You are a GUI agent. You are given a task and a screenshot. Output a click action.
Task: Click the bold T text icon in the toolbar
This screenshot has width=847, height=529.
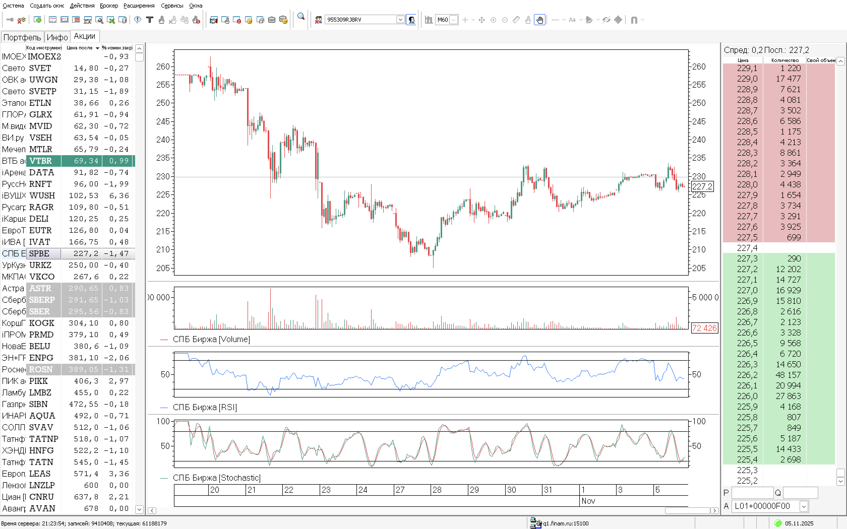pyautogui.click(x=149, y=20)
